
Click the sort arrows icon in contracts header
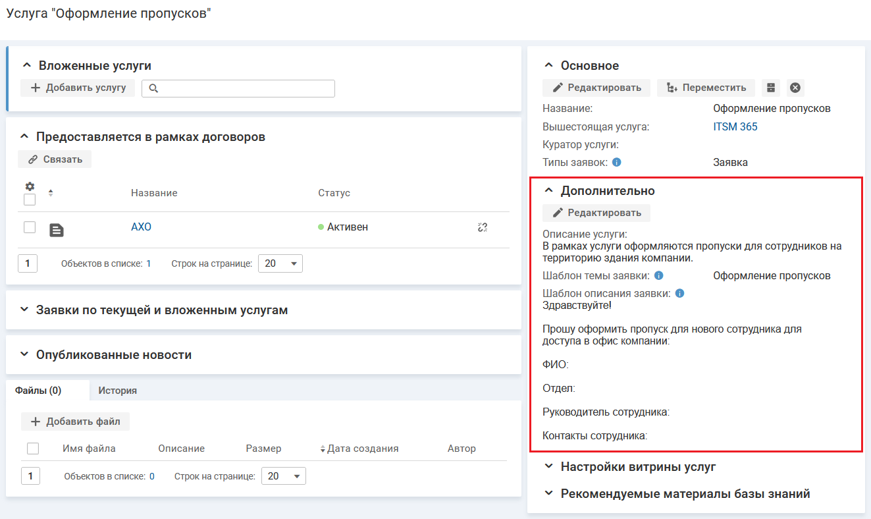pos(51,193)
